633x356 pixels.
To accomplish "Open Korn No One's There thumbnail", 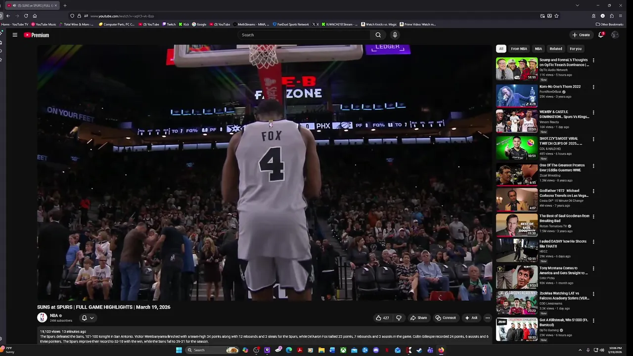I will point(517,95).
